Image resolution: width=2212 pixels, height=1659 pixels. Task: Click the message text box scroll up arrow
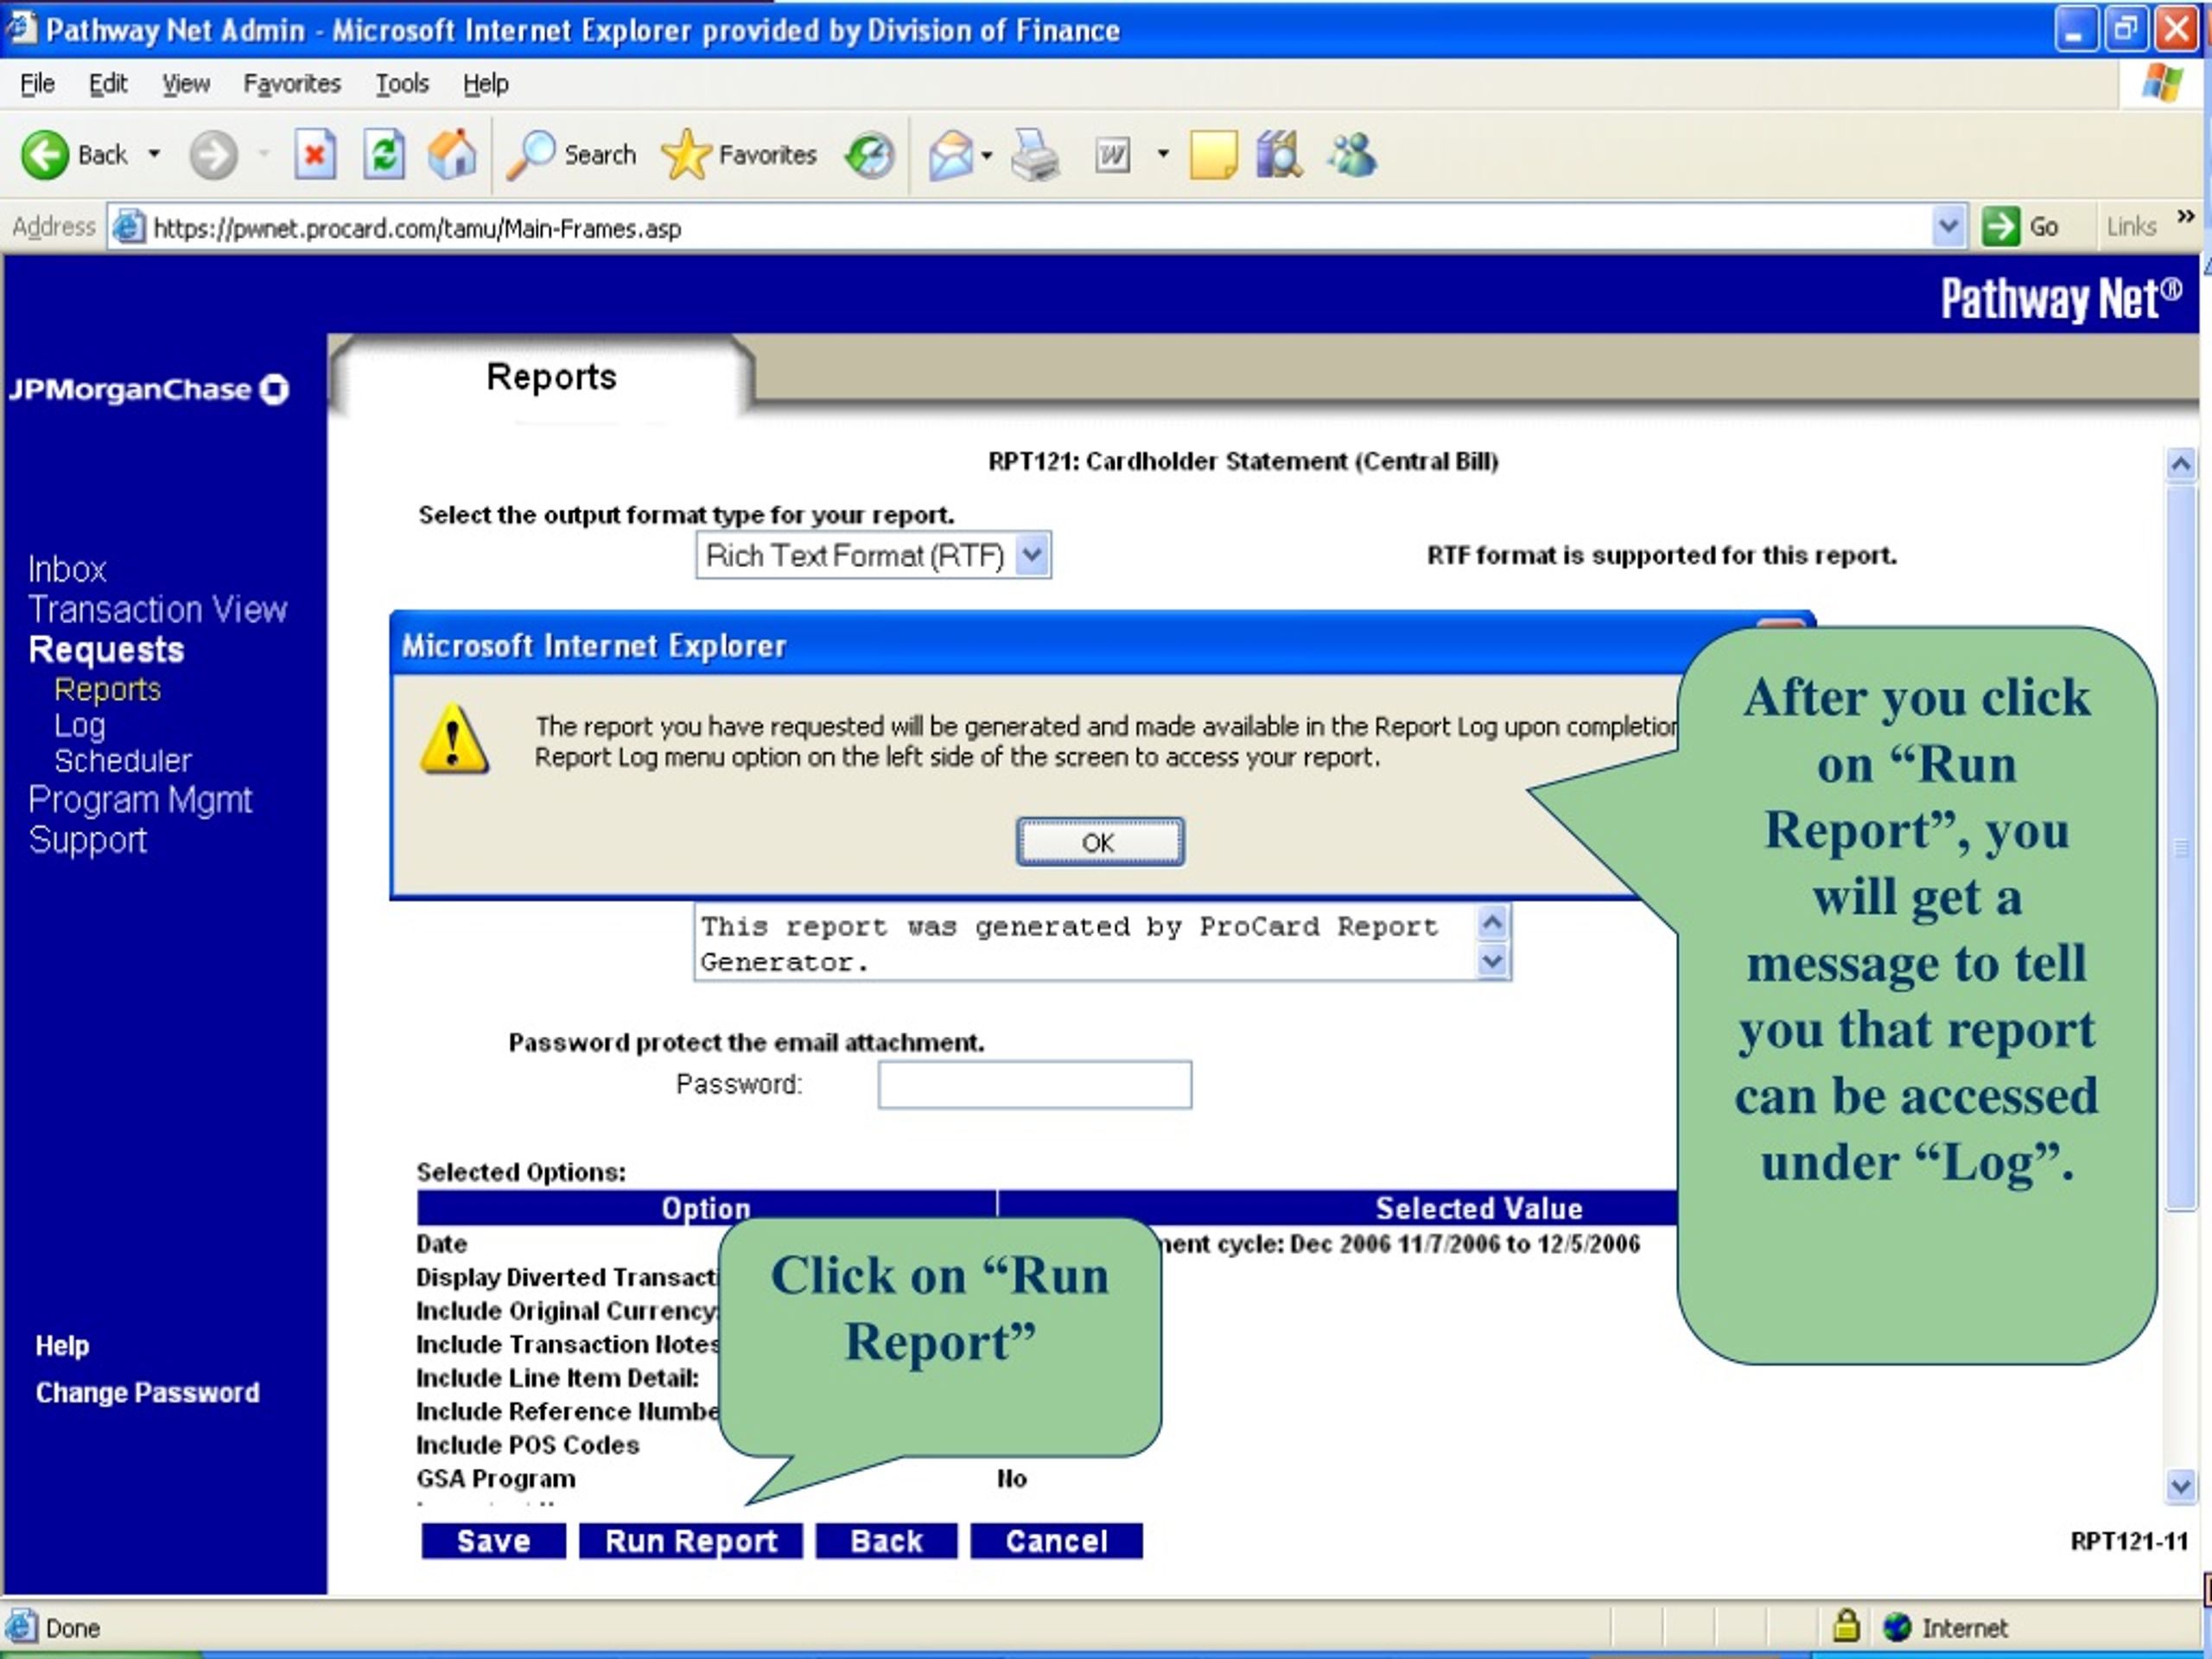(x=1492, y=922)
